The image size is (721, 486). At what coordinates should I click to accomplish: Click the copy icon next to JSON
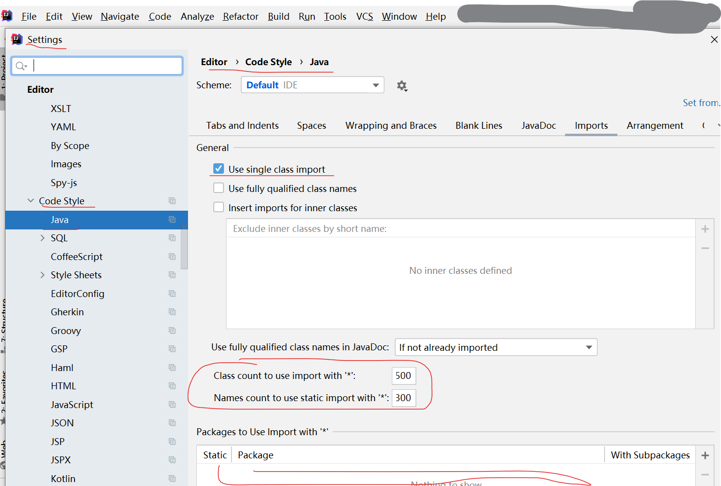point(172,423)
